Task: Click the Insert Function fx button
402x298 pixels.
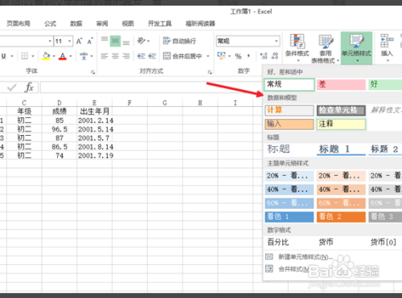Action: click(x=29, y=88)
